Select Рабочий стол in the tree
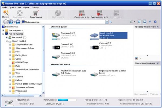162x108 pixels. pyautogui.click(x=11, y=27)
